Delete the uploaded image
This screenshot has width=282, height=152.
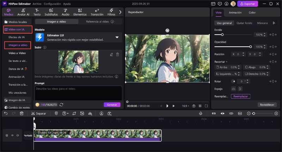pyautogui.click(x=117, y=54)
